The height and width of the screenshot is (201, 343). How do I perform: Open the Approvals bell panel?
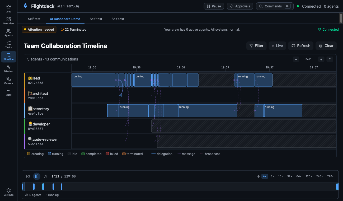click(240, 6)
